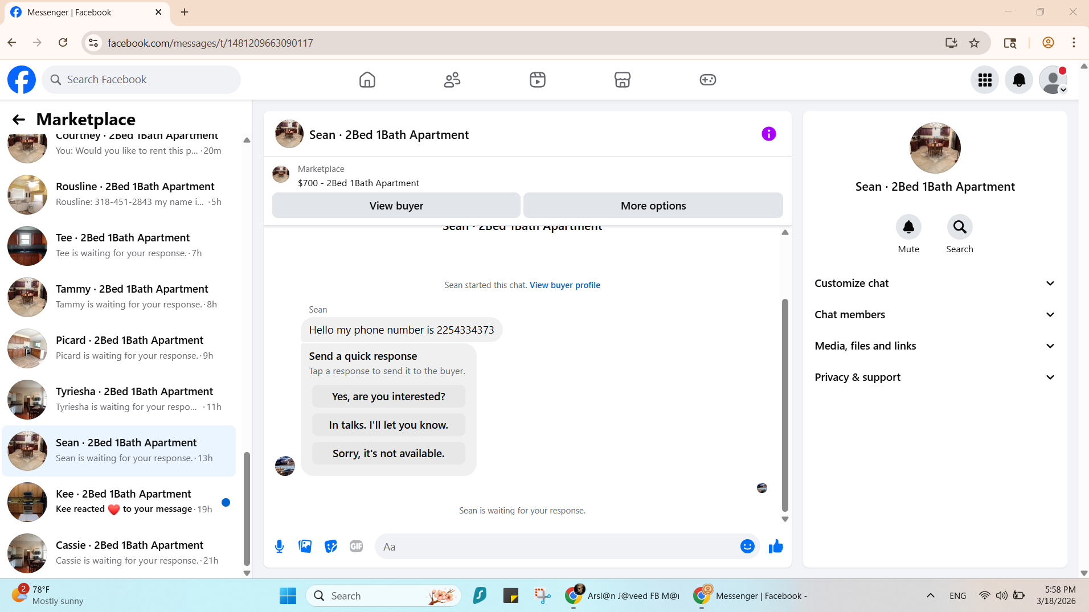Screen dimensions: 1089x612
Task: Send 'Yes, are you interested?' quick response
Action: [388, 396]
